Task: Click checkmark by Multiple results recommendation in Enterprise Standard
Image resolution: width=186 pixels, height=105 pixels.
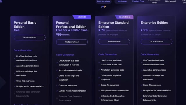Action: [x=99, y=90]
